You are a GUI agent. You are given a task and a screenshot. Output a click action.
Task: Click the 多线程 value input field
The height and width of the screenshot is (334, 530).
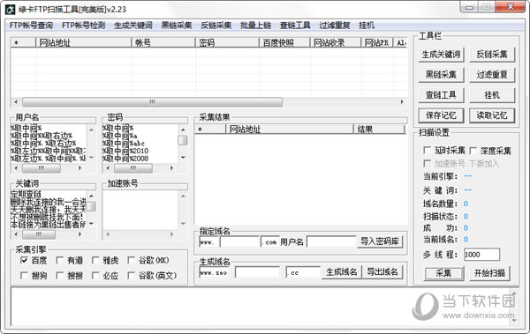[481, 255]
